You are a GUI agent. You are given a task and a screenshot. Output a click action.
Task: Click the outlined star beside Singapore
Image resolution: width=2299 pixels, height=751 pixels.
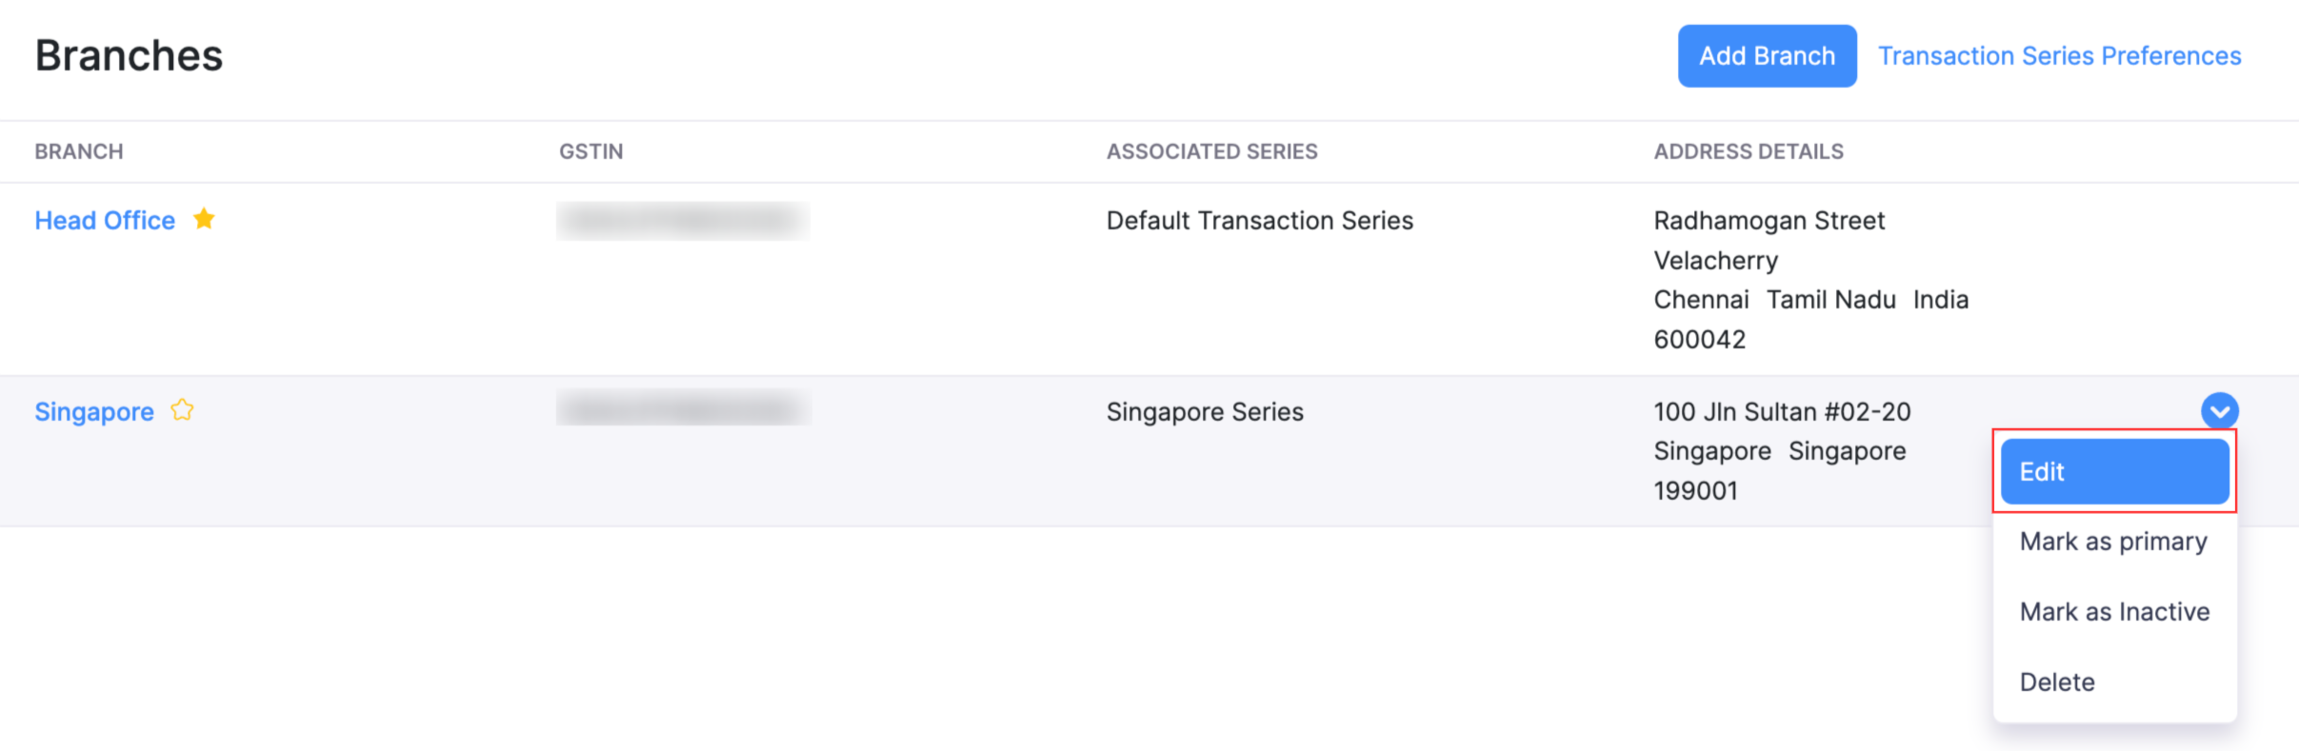[x=182, y=410]
